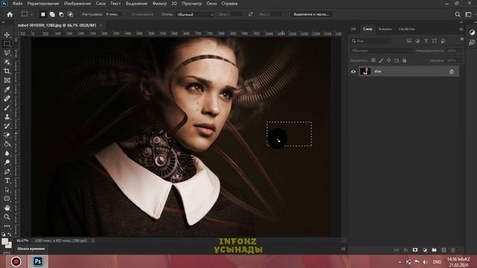Screen dimensions: 477x268
Task: Toggle lock image pixels brush icon
Action: 381,60
